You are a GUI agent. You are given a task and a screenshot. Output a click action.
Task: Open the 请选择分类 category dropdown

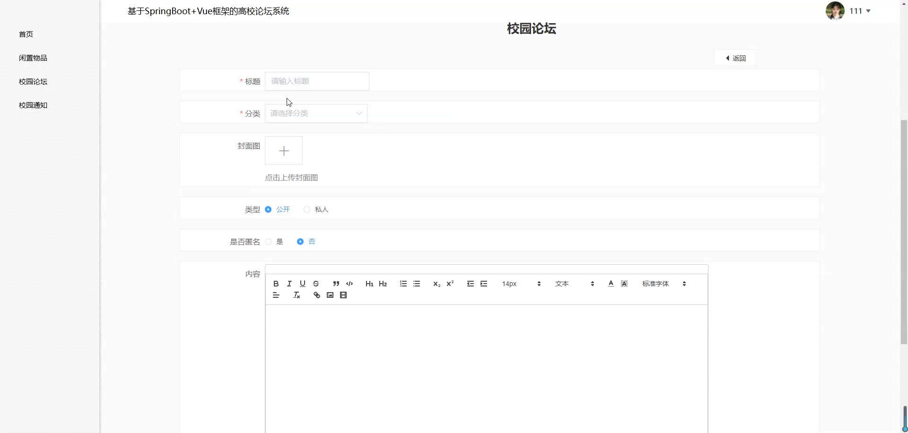click(x=316, y=113)
